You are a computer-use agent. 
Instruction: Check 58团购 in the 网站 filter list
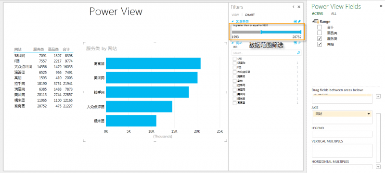[234, 63]
